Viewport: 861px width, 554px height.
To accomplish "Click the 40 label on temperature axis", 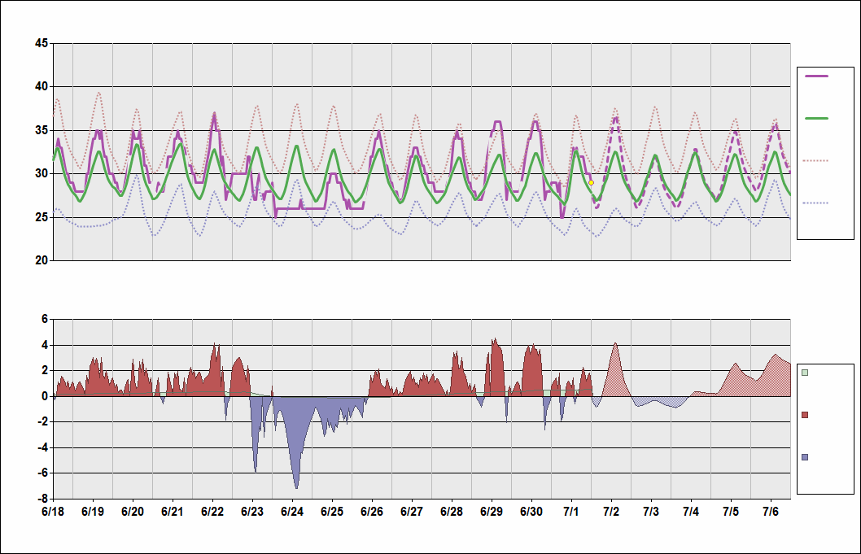I will coord(42,86).
